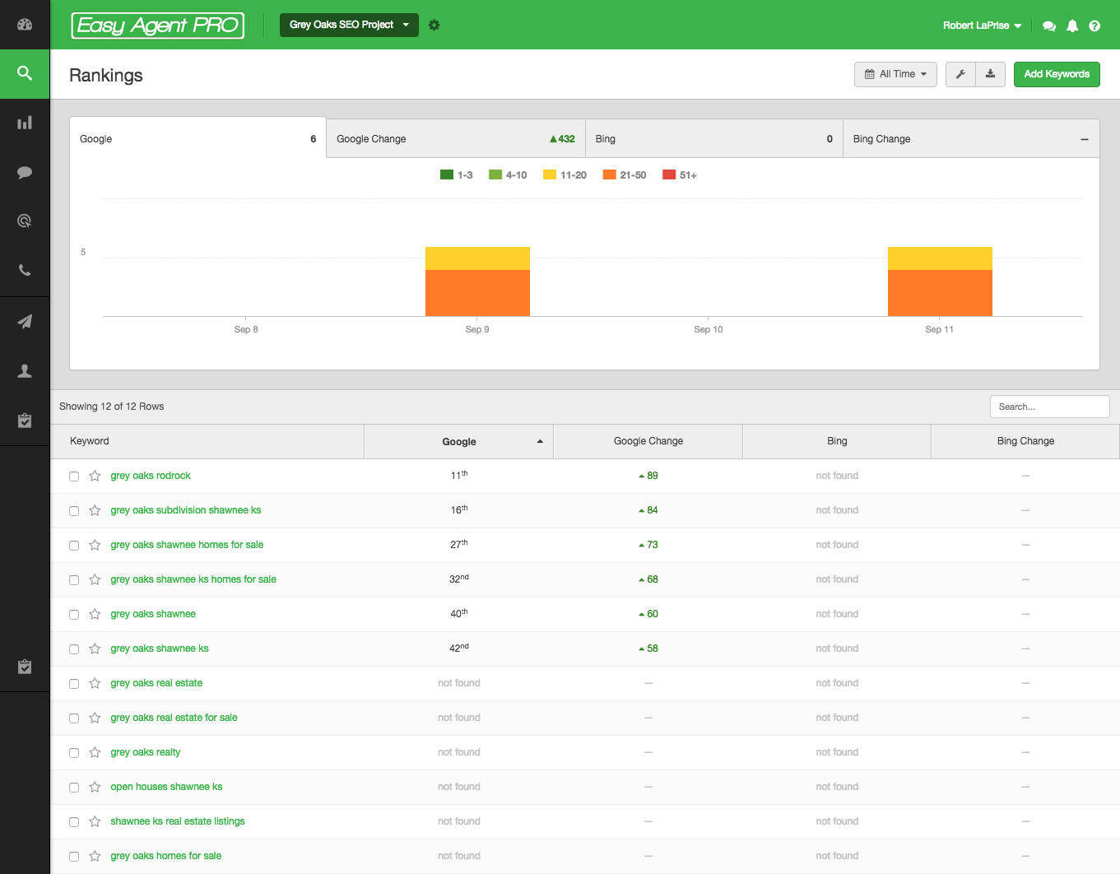
Task: Open the dashboard gauge icon in sidebar
Action: (25, 24)
